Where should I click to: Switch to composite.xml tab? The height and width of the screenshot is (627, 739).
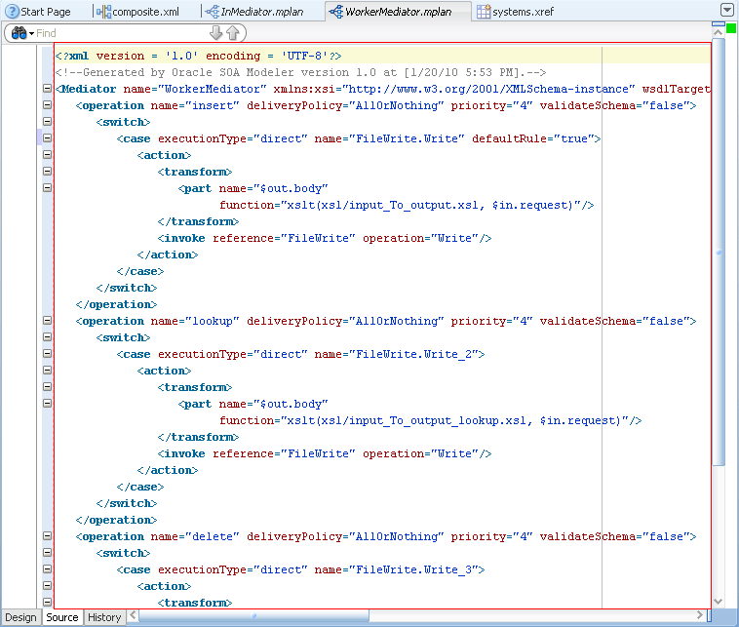[x=138, y=12]
